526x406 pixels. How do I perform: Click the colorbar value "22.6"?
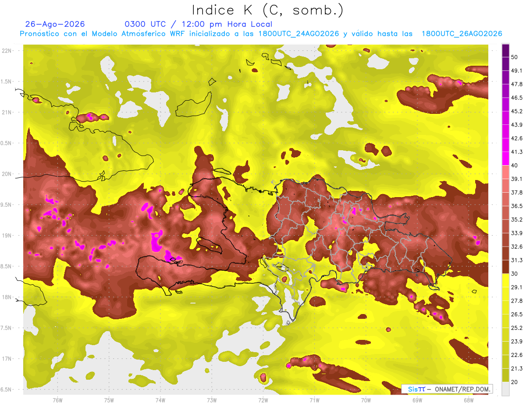516,355
